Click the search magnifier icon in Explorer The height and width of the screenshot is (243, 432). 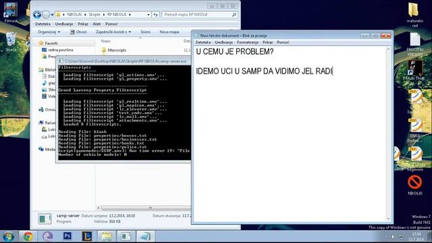[x=234, y=15]
